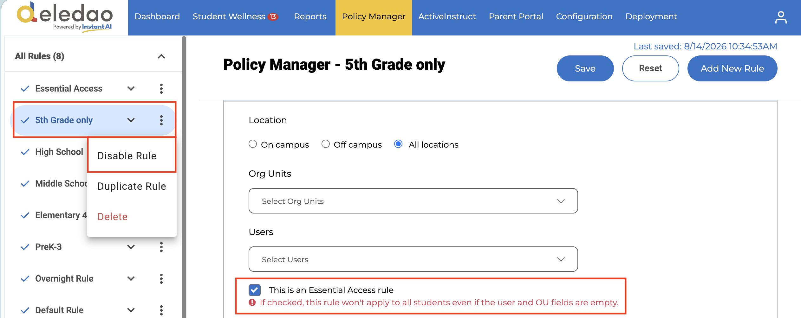
Task: Open the Parent Portal tab
Action: (x=516, y=16)
